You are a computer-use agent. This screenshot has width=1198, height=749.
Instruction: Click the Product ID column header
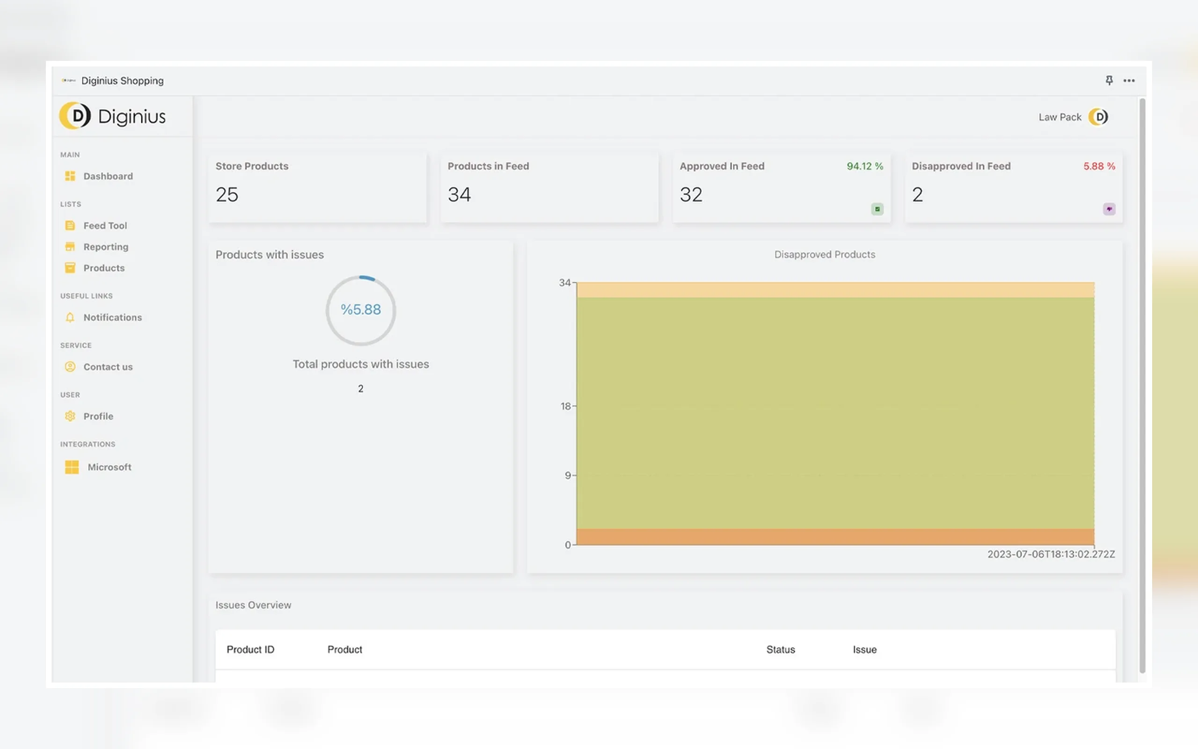click(x=250, y=649)
